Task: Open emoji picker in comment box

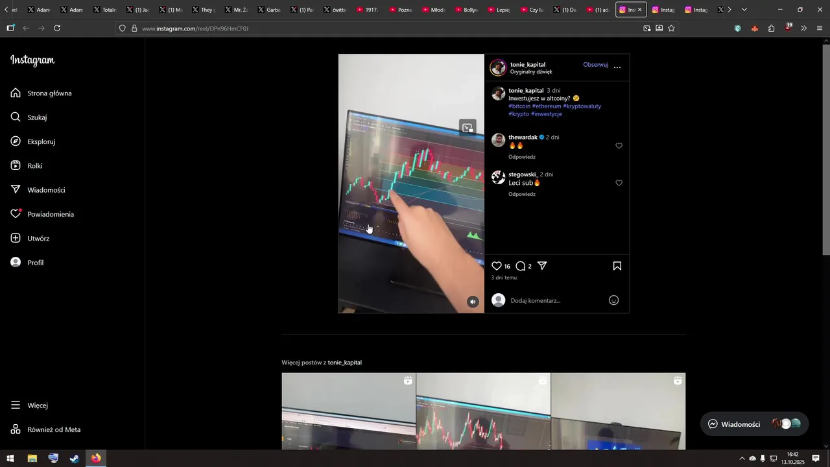Action: [613, 300]
